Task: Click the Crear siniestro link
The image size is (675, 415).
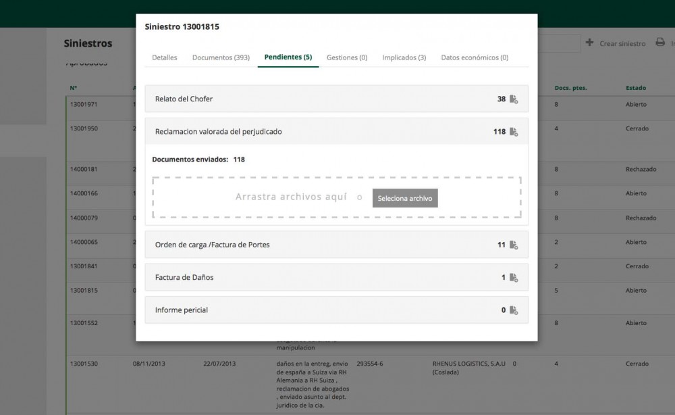Action: click(622, 44)
